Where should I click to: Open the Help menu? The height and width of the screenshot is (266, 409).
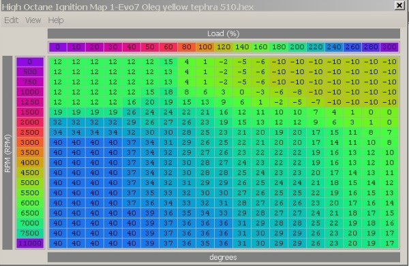[x=56, y=20]
